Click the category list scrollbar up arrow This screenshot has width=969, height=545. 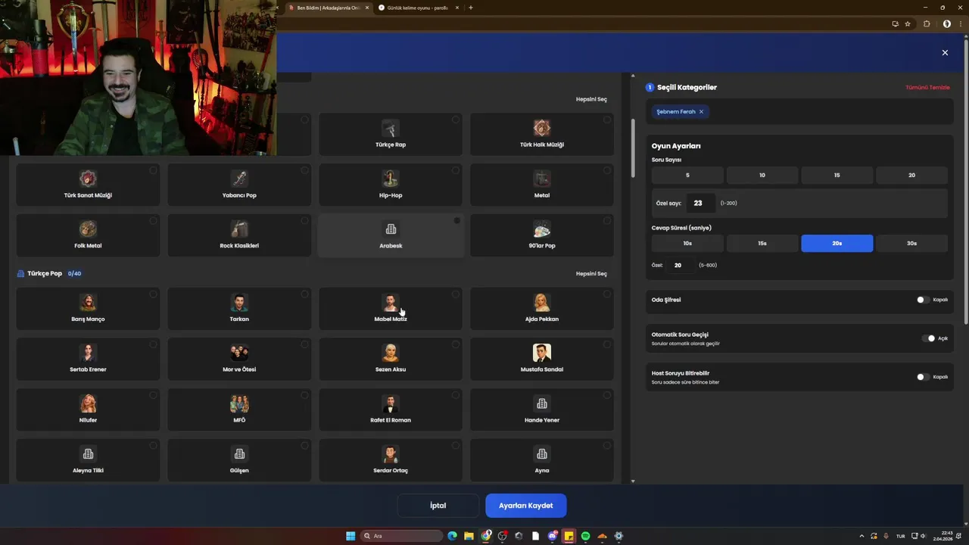point(633,76)
